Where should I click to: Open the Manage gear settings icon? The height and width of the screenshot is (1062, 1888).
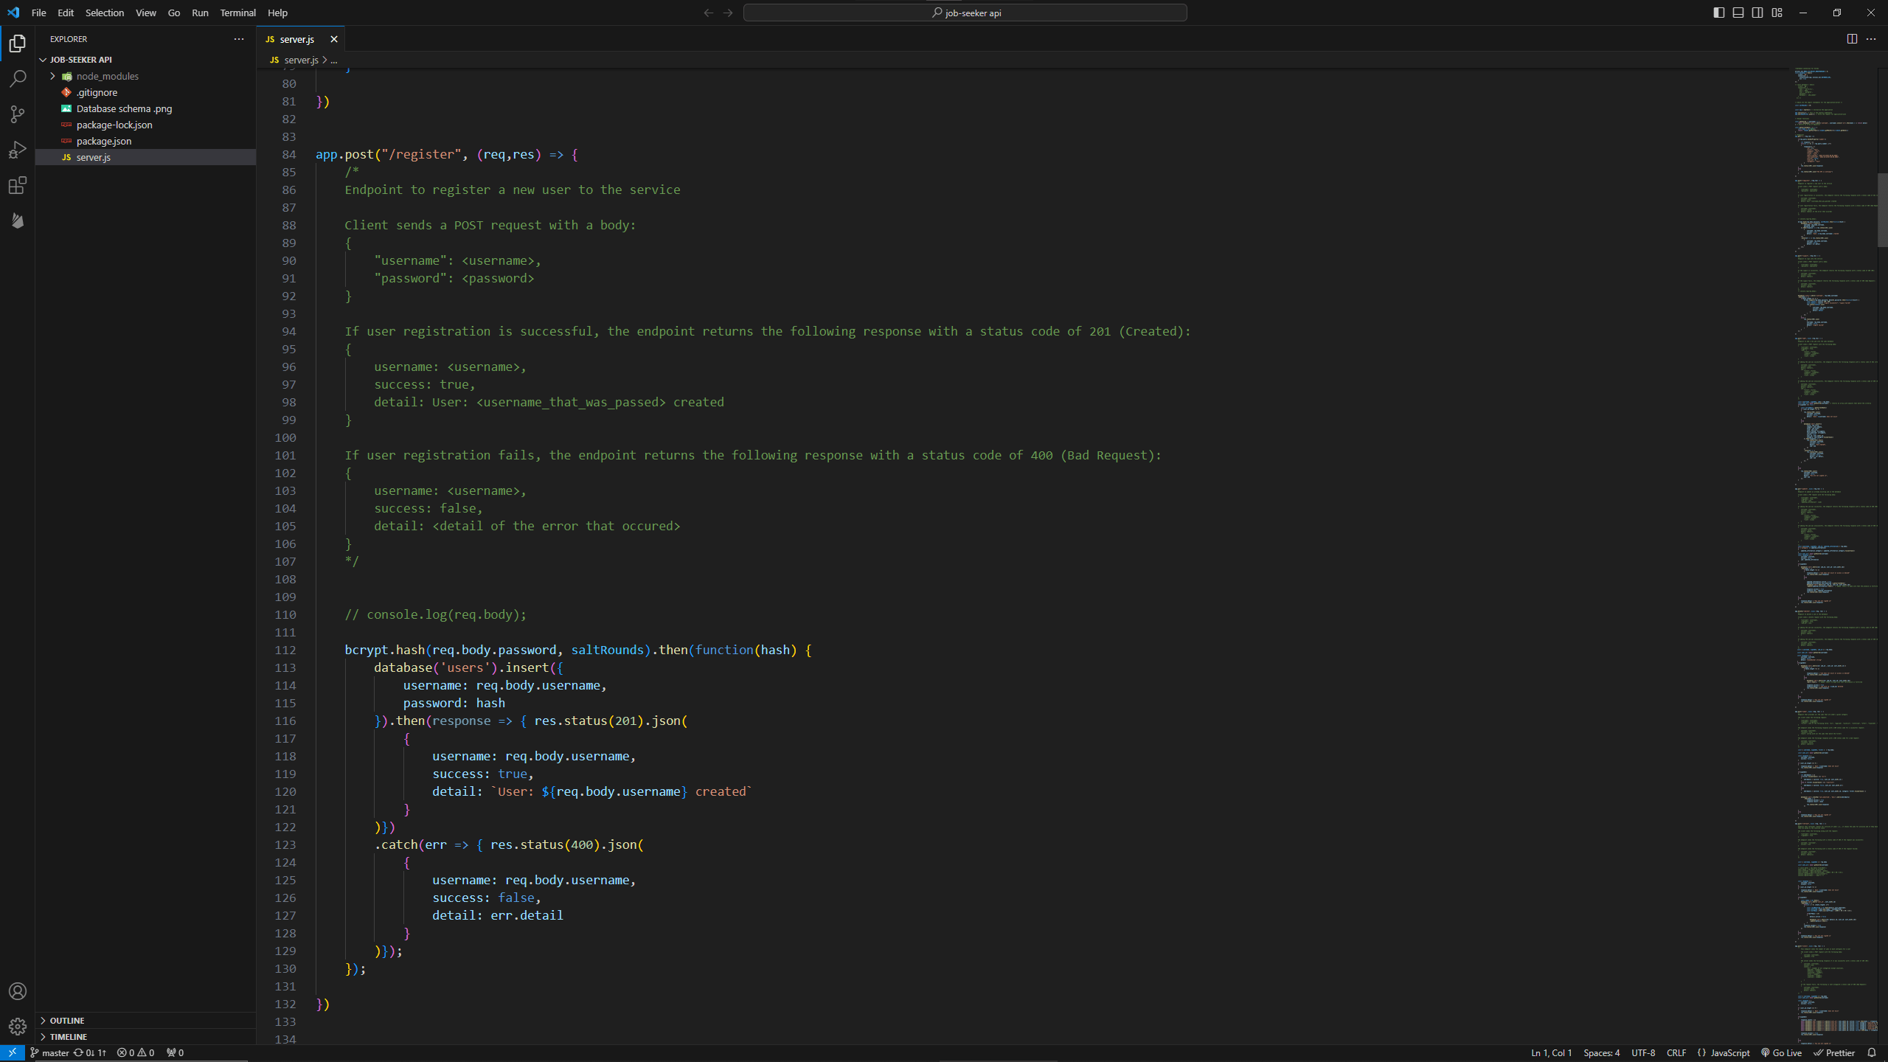coord(18,1027)
